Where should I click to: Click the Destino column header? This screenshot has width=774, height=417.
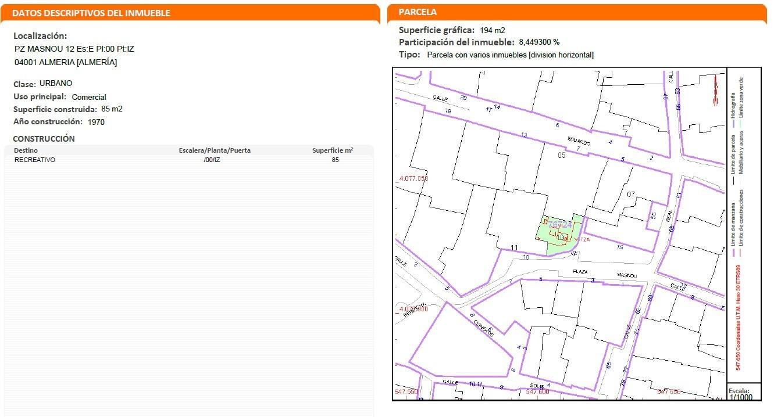tap(26, 150)
